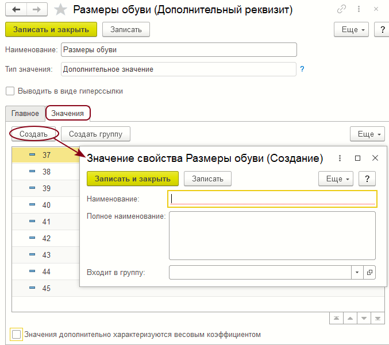The height and width of the screenshot is (345, 389).
Task: Enable весовым коэффициентом checkbox
Action: click(16, 334)
